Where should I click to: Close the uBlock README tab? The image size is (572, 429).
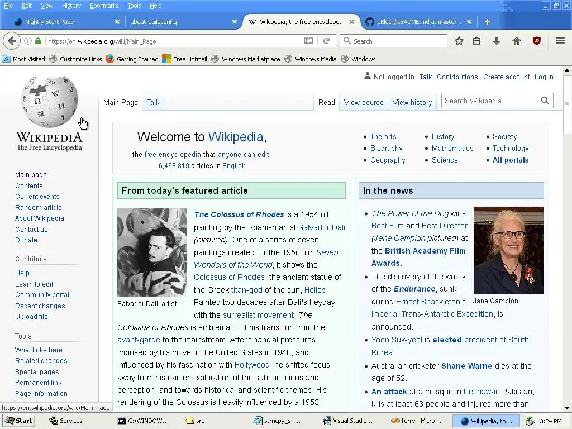[x=469, y=22]
